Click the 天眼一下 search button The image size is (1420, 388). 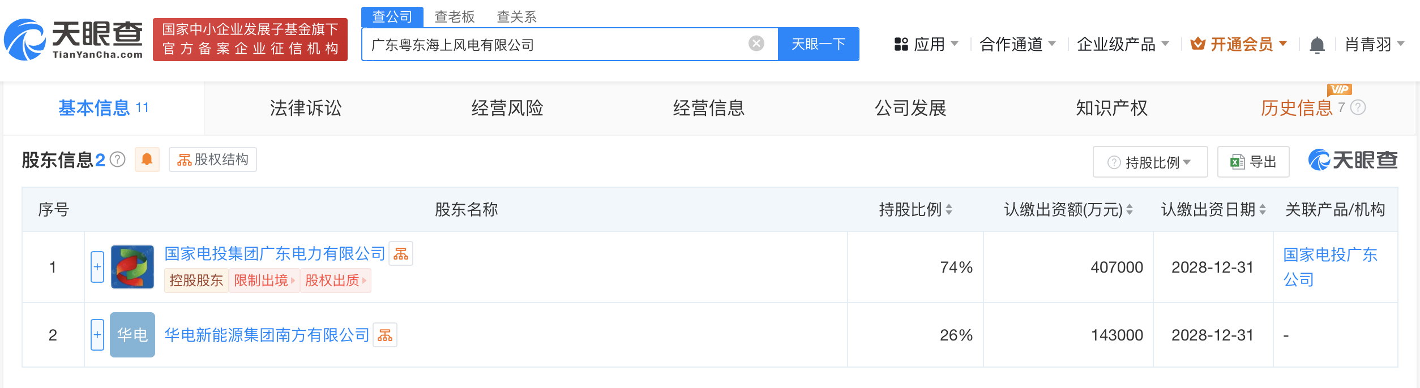pos(818,44)
